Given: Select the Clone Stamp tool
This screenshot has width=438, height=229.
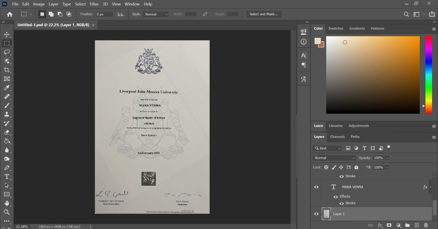Looking at the screenshot, I should tap(7, 114).
